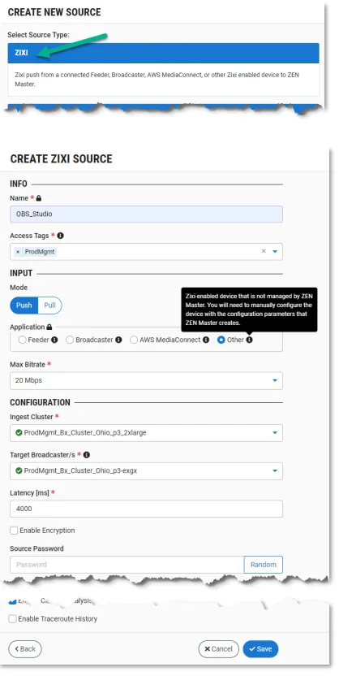
Task: Show AWS MediaConnect info icon
Action: click(x=206, y=340)
